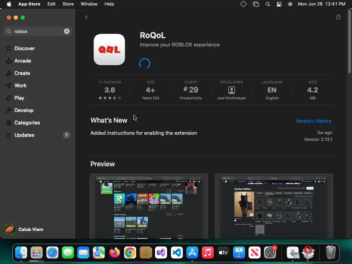This screenshot has width=352, height=264.
Task: Launch Google Chrome from the Dock
Action: (x=130, y=253)
